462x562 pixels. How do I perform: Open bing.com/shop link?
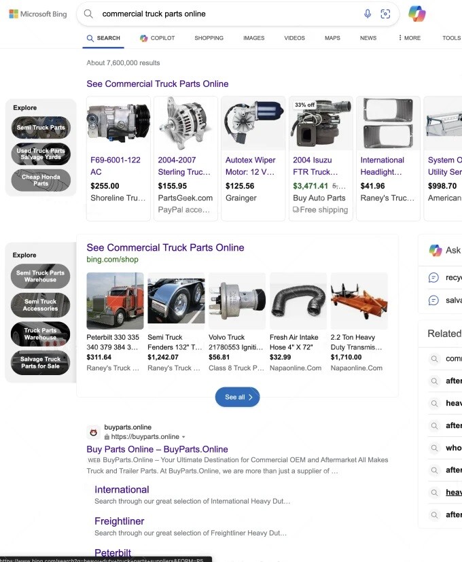[x=112, y=260]
